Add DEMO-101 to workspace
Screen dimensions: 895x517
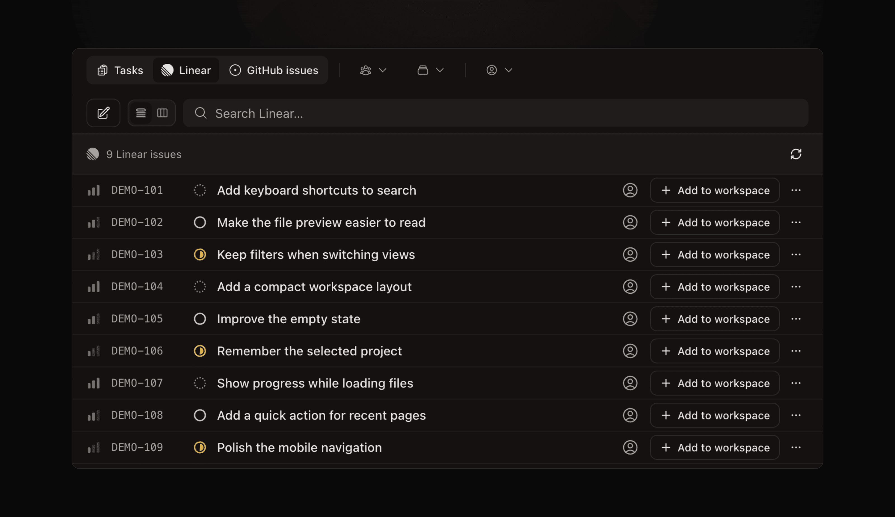(715, 190)
